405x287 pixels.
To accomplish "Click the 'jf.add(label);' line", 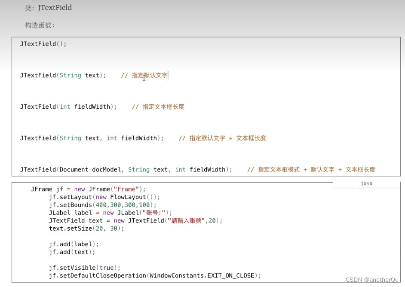I will pos(74,244).
